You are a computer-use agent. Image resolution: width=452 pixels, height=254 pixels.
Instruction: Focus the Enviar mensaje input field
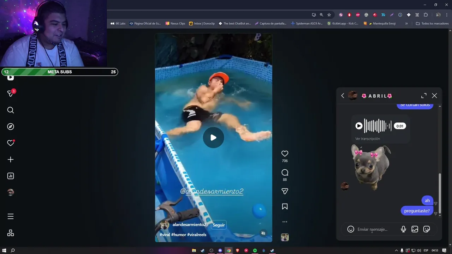(x=376, y=229)
